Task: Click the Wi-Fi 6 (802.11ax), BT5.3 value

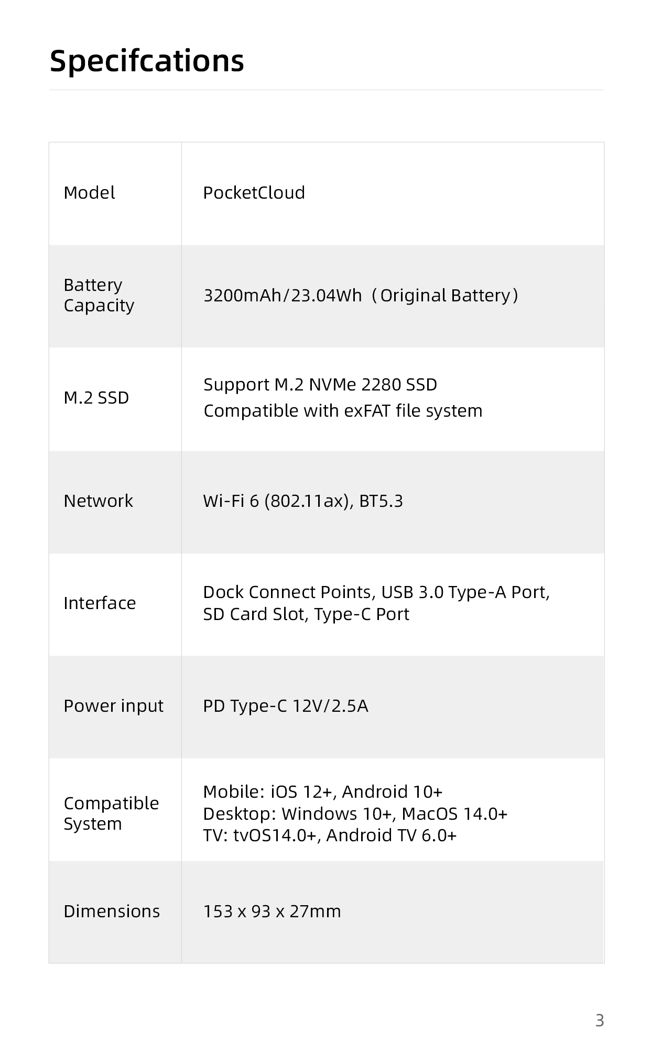Action: point(303,501)
